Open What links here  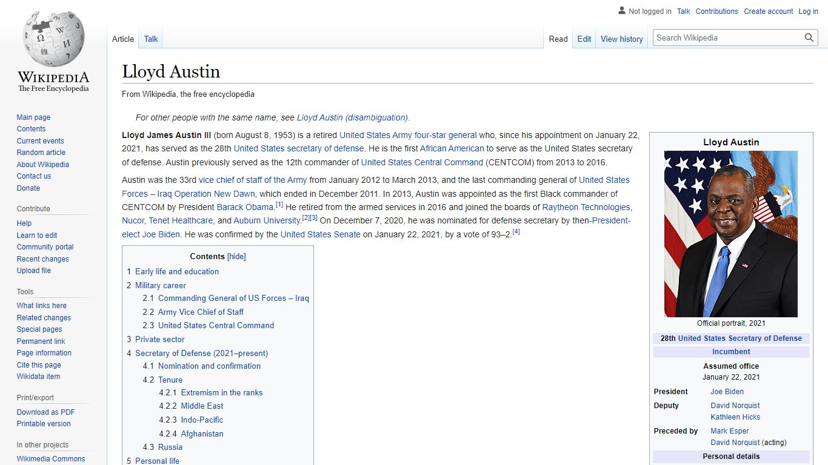pyautogui.click(x=41, y=306)
